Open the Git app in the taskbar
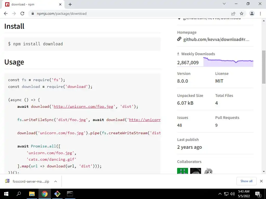 [x=57, y=194]
